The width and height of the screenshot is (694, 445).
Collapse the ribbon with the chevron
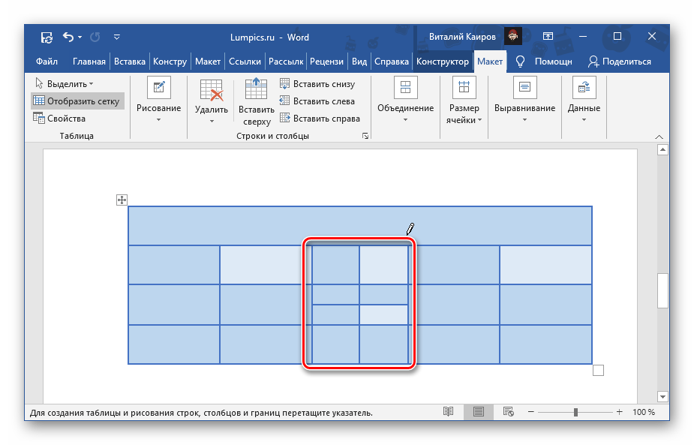(659, 137)
